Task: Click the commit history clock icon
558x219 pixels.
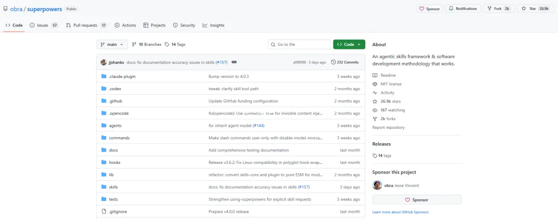Action: pyautogui.click(x=333, y=62)
